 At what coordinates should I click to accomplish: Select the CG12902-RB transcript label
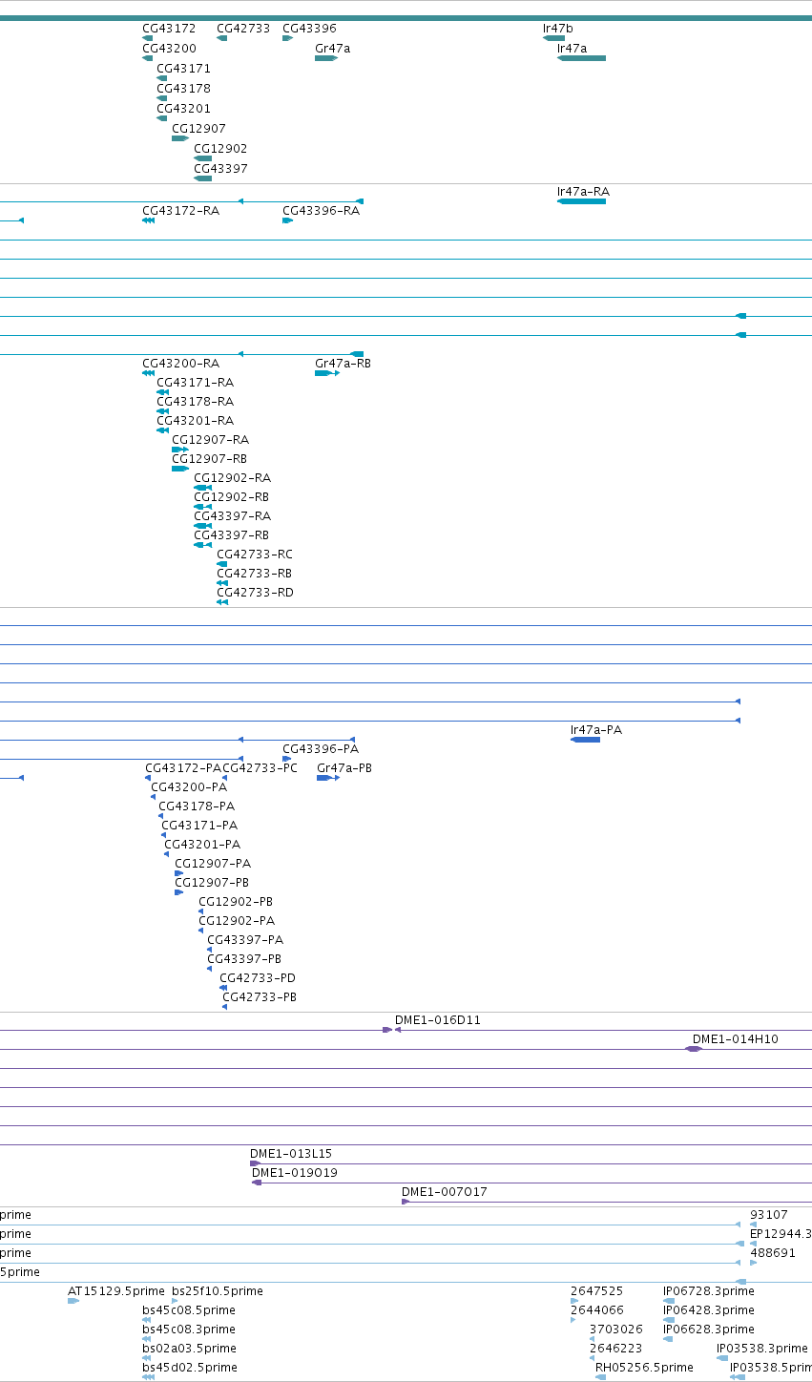(232, 497)
